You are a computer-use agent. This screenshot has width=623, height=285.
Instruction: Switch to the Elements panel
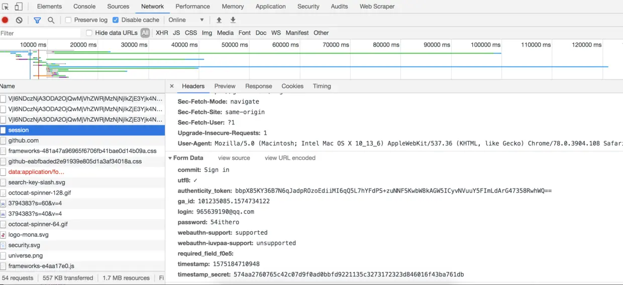pyautogui.click(x=49, y=7)
